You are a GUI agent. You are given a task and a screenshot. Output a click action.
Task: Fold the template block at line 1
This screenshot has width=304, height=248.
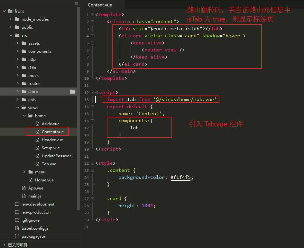(x=92, y=14)
